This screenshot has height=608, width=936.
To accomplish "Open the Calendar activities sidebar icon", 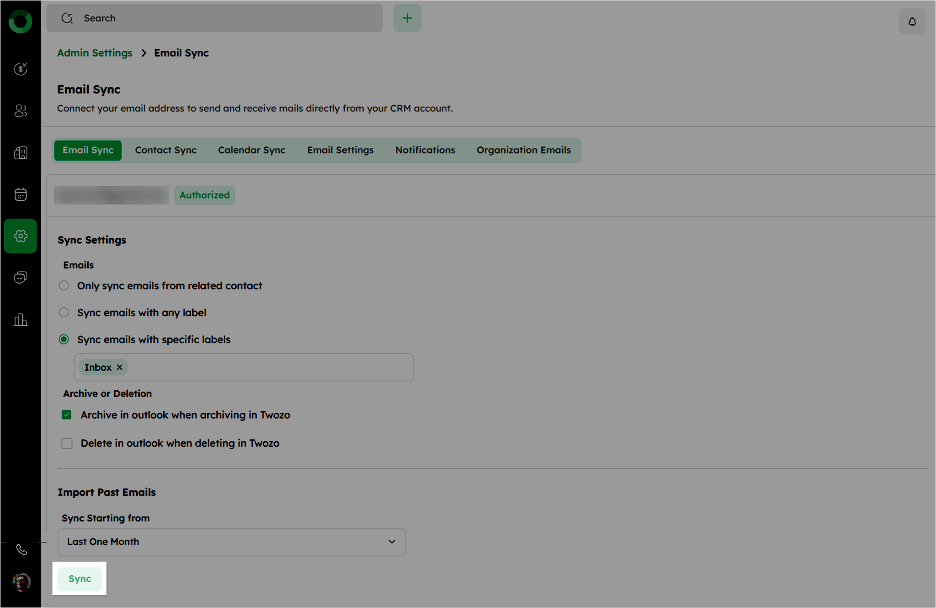I will tap(21, 194).
